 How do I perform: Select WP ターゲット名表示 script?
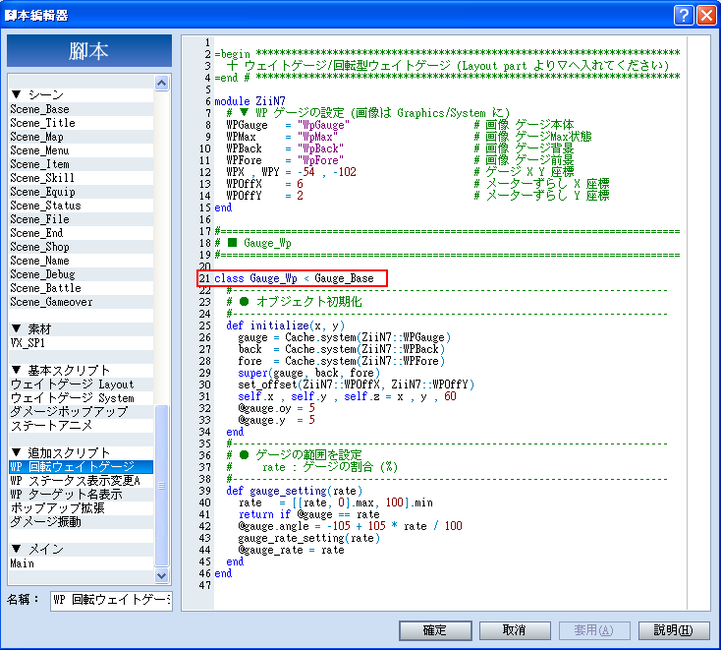coord(81,495)
